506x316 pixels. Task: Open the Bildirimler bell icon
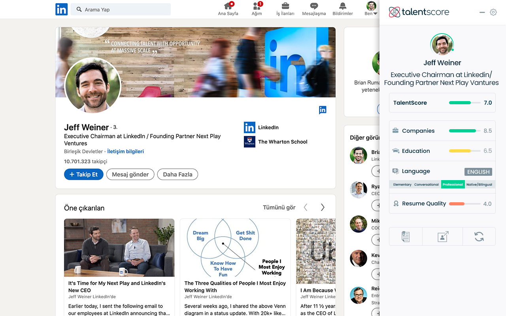[x=342, y=6]
